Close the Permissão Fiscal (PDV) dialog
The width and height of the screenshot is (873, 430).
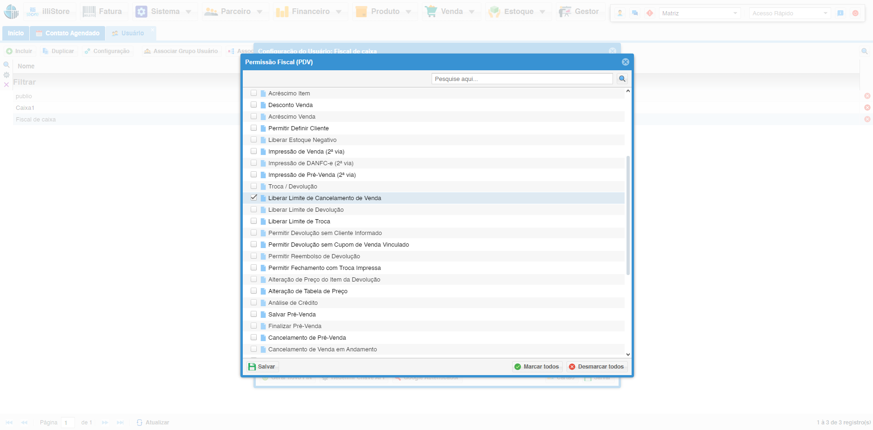point(625,62)
